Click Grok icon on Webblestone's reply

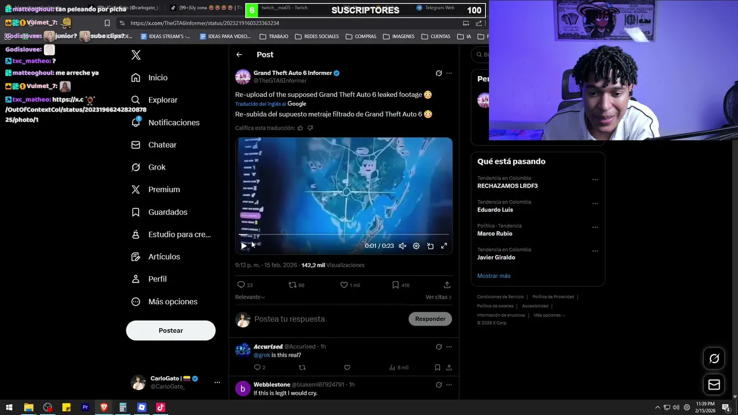pos(439,384)
